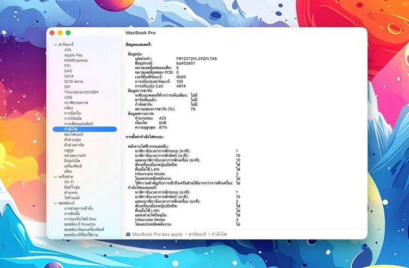Click the highlighted กำลังไฟ row in the sidebar
The image size is (409, 268).
tap(85, 129)
